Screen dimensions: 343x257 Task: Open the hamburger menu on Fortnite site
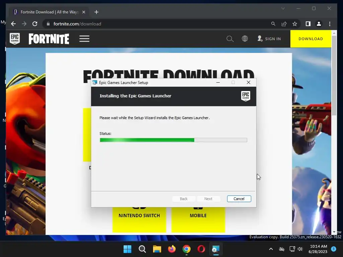(x=84, y=39)
